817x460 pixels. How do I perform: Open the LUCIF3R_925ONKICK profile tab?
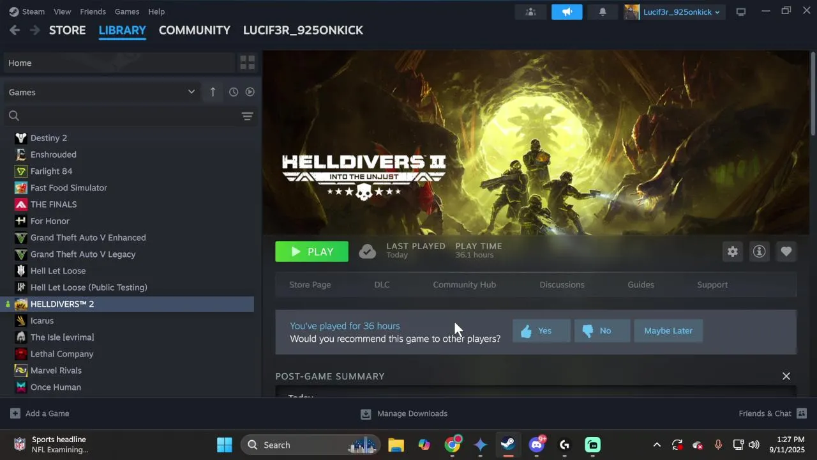pos(303,30)
